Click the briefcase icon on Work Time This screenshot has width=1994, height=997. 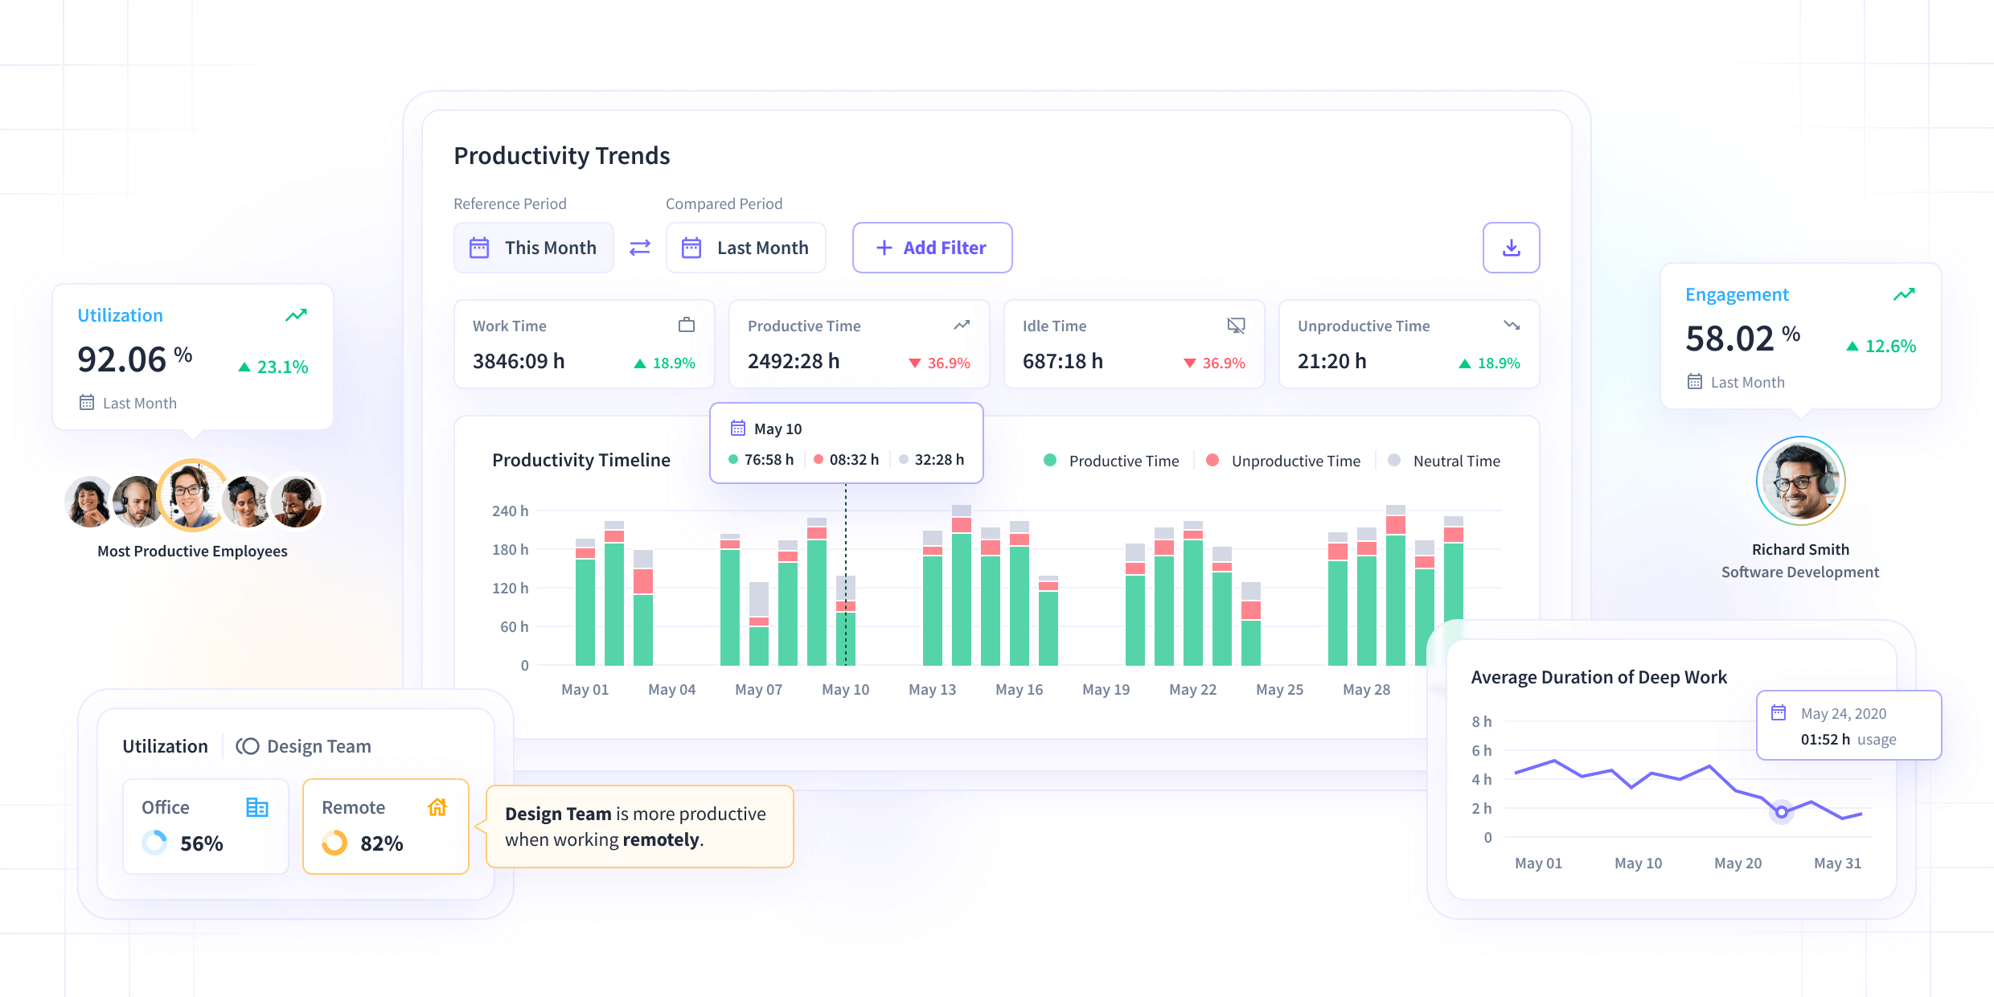point(687,325)
